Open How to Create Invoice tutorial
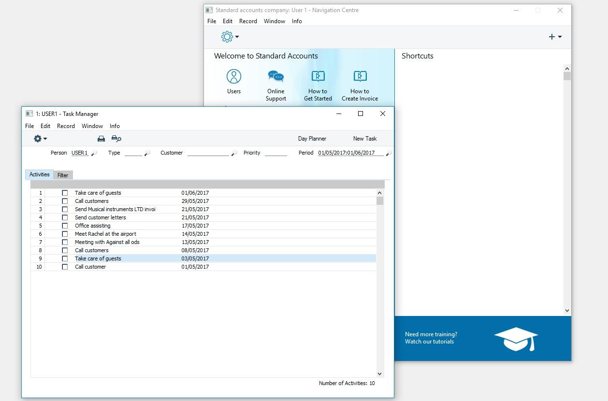This screenshot has width=608, height=401. point(360,76)
